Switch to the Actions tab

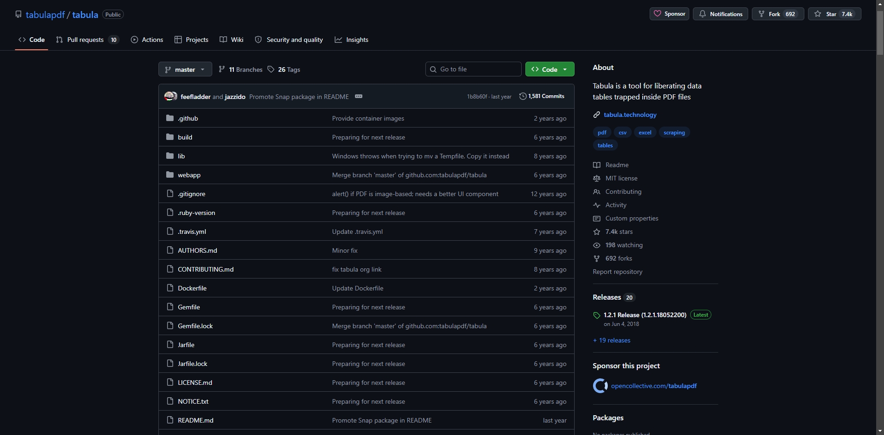click(x=147, y=40)
